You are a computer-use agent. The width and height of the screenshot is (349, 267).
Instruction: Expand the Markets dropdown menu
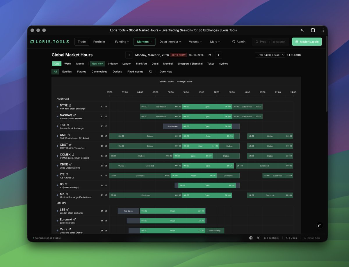tap(145, 42)
